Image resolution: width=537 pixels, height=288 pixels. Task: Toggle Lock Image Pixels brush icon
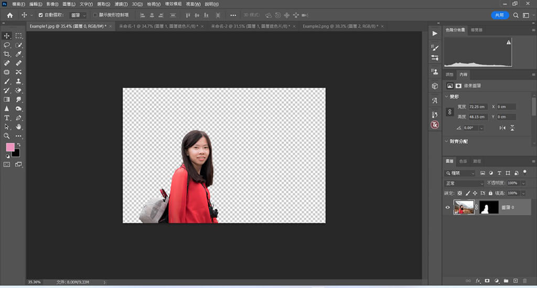pyautogui.click(x=467, y=193)
